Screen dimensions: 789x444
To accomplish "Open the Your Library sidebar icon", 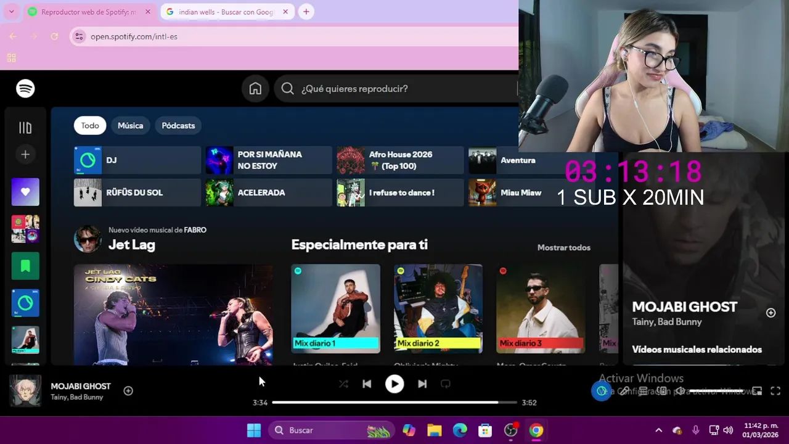I will tap(25, 128).
